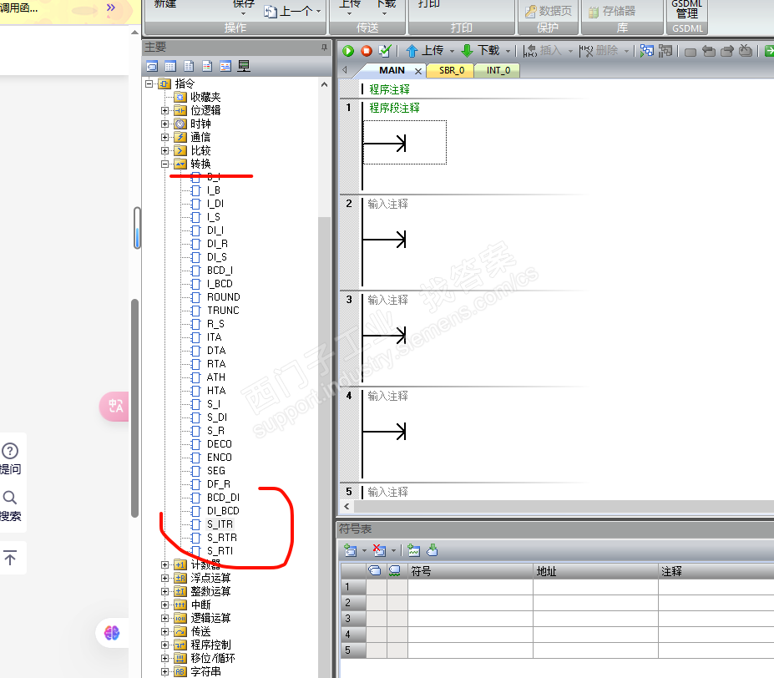Collapse the 转换 folder
This screenshot has height=678, width=774.
click(x=164, y=164)
